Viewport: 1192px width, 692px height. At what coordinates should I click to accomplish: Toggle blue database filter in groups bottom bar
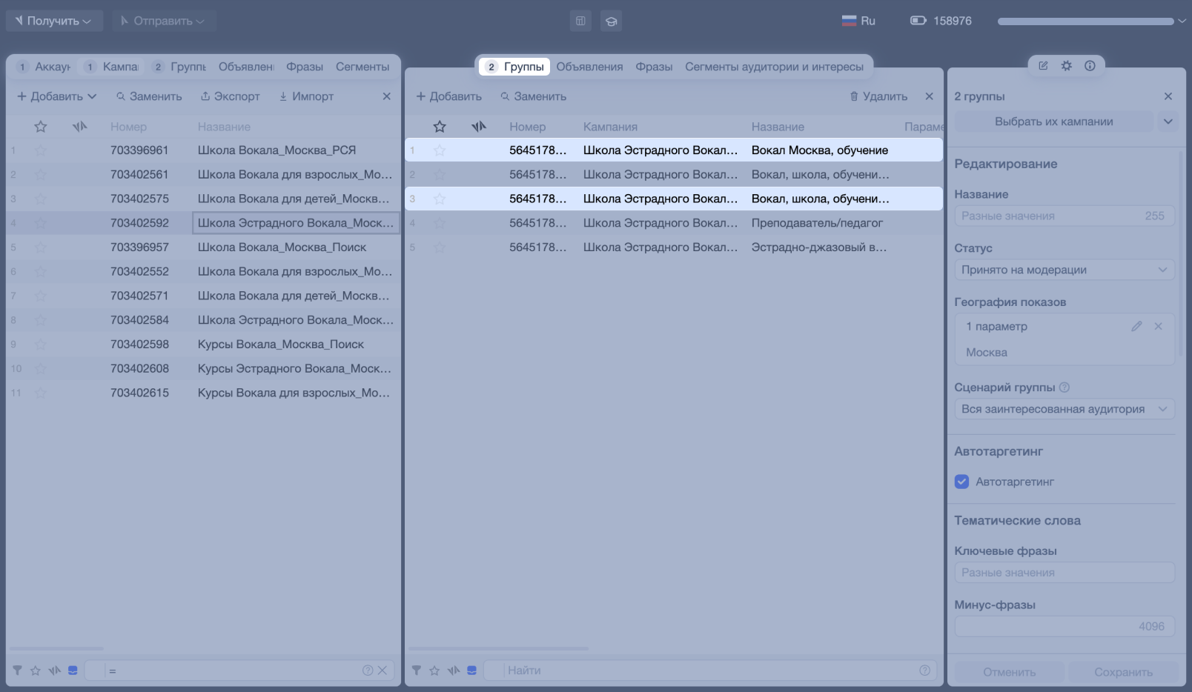tap(471, 671)
